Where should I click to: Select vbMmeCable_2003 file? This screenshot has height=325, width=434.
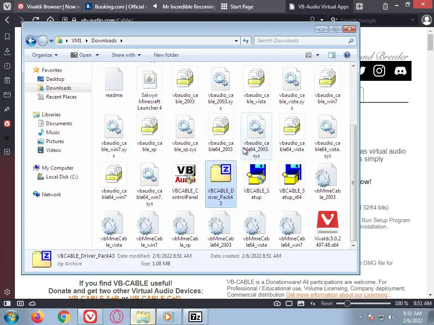[328, 181]
